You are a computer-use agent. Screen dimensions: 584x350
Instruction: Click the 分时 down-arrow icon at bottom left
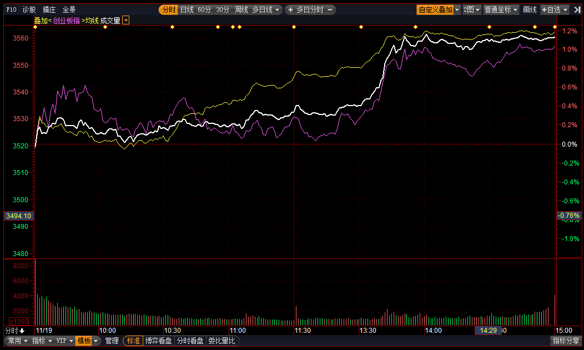coord(22,331)
